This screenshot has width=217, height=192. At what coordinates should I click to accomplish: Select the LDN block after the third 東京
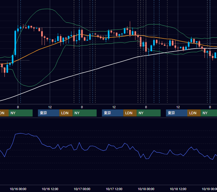pyautogui.click(x=194, y=113)
